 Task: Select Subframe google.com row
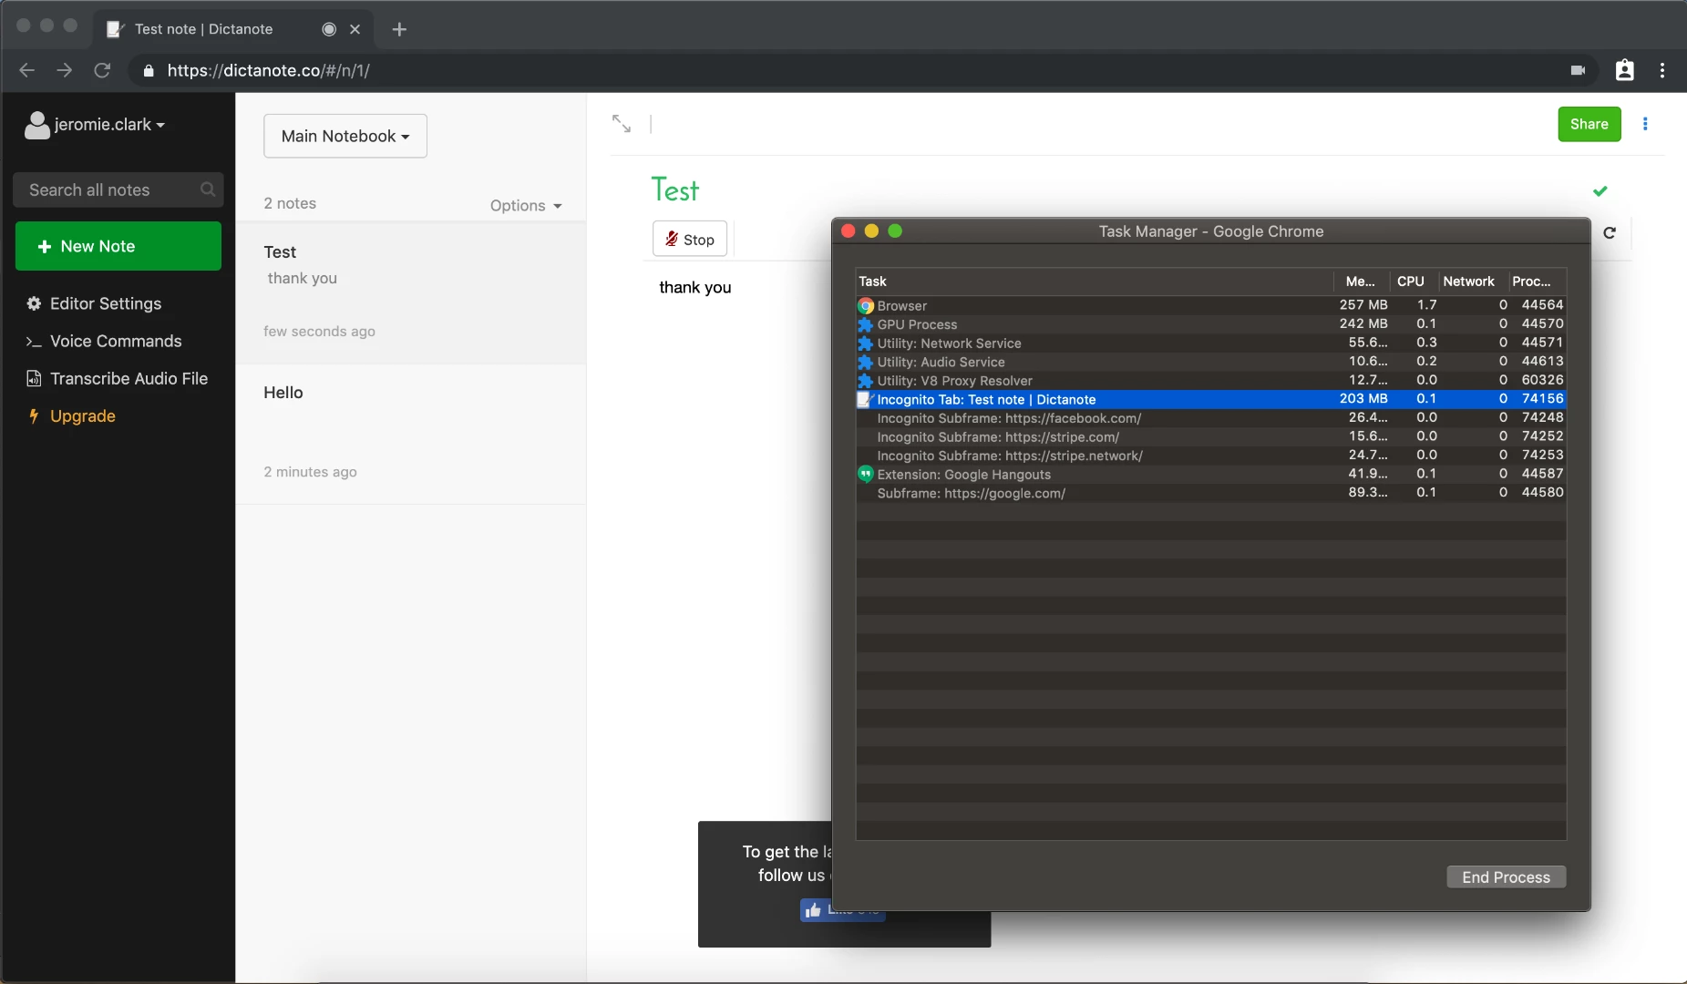click(1210, 492)
